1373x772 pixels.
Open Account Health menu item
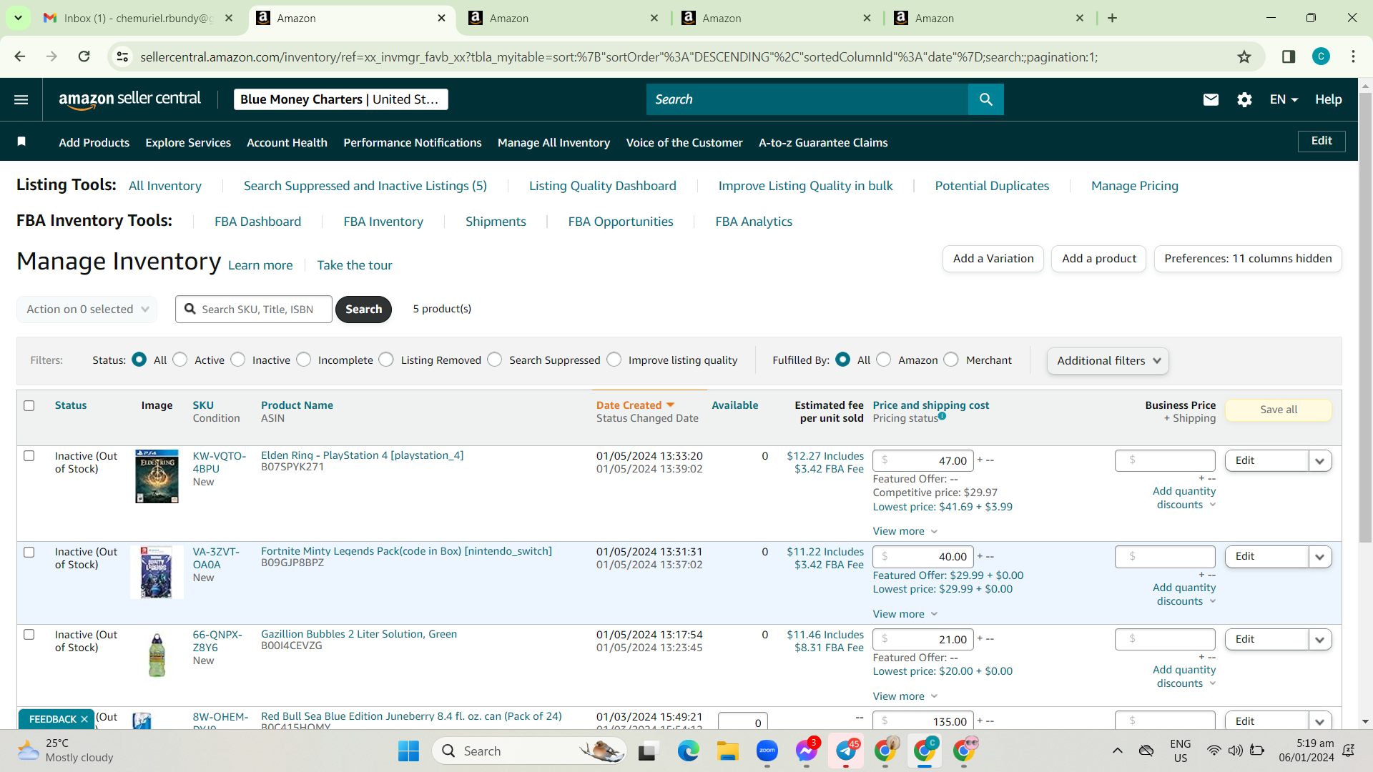pyautogui.click(x=287, y=142)
